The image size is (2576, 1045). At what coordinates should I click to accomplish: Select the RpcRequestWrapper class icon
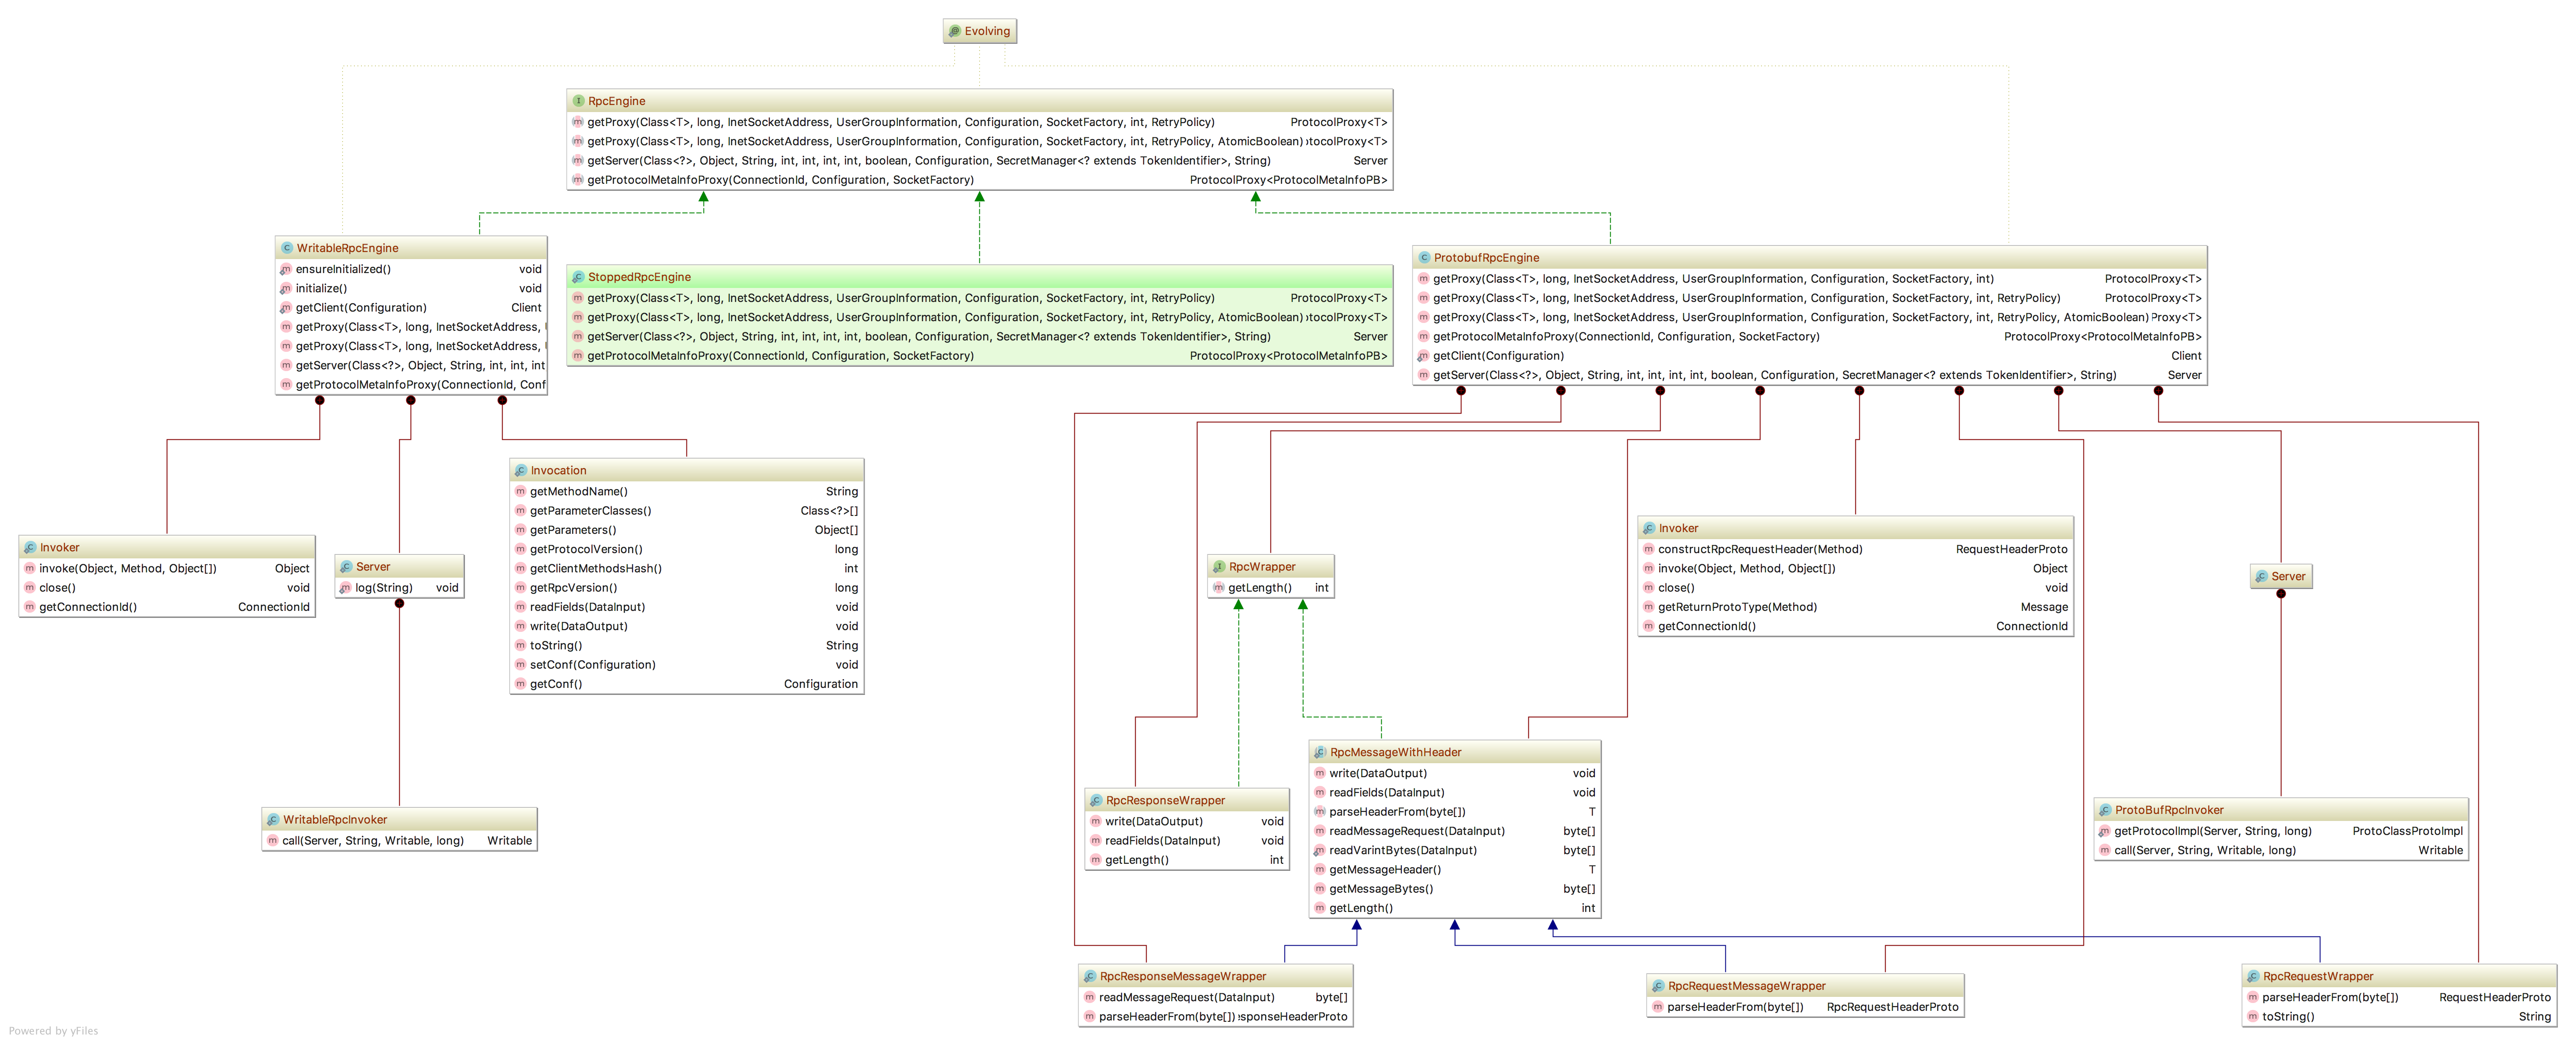[2253, 976]
